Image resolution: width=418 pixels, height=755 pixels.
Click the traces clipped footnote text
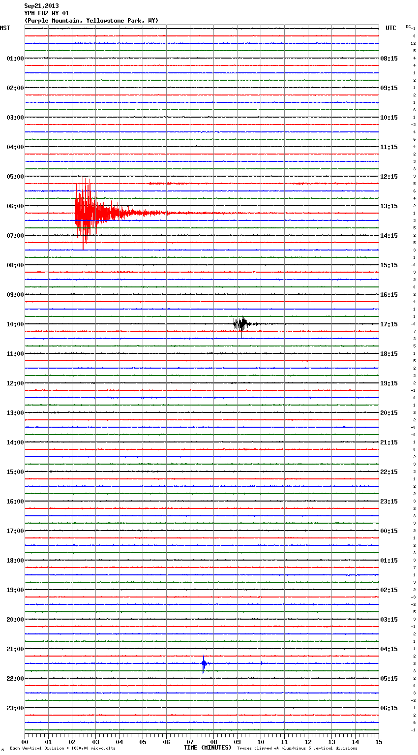[297, 749]
